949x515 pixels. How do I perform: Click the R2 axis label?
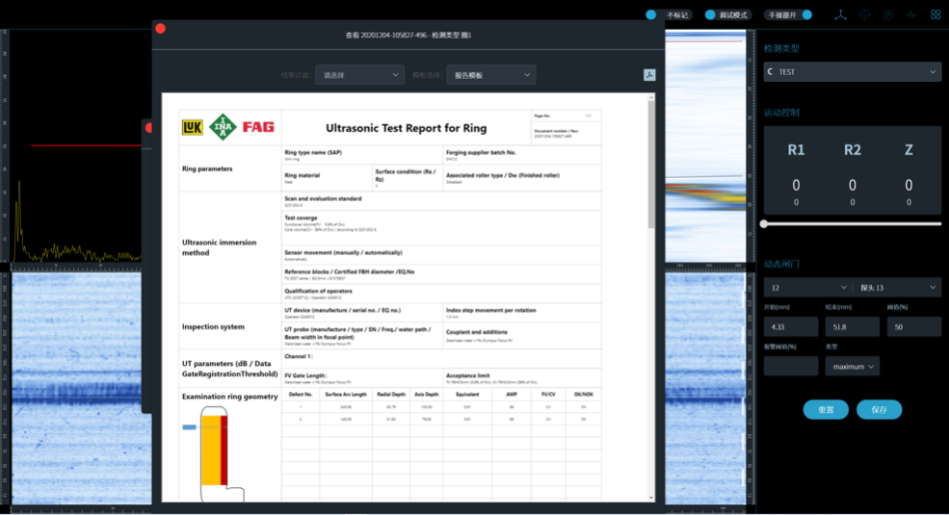click(852, 150)
